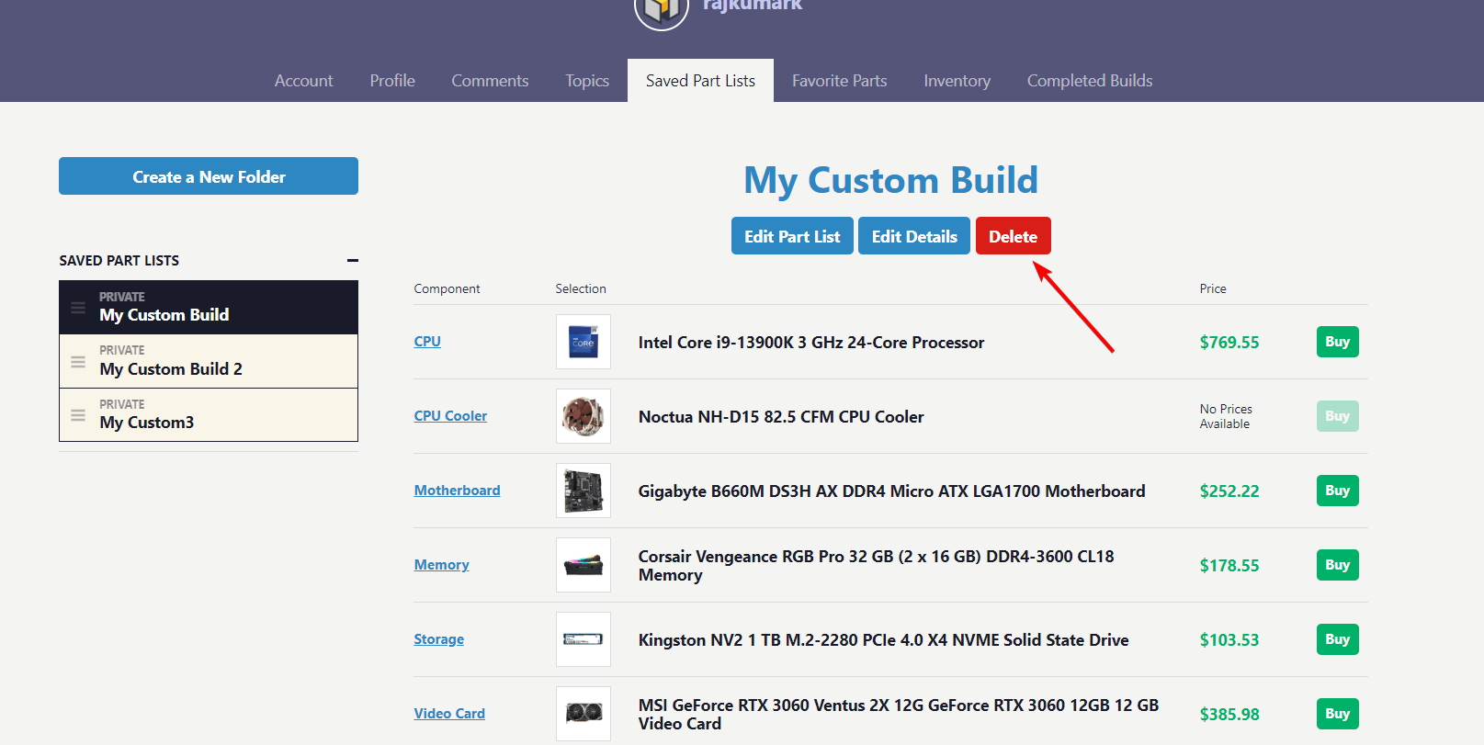
Task: Open the CPU component link
Action: coord(427,342)
